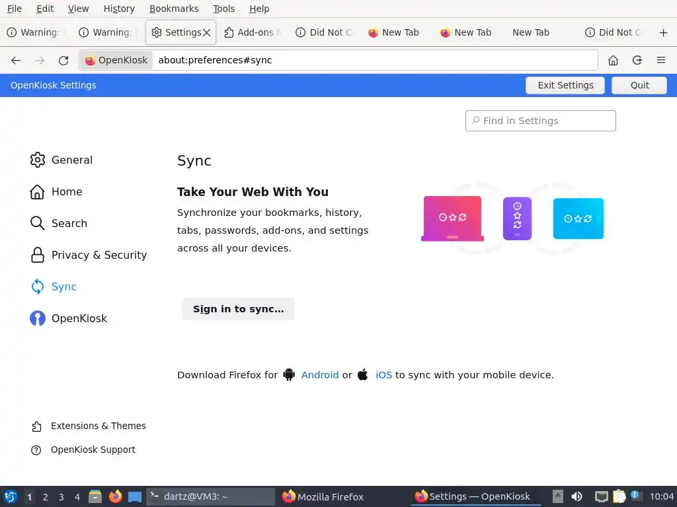Open the Edit menu
Viewport: 677px width, 507px height.
click(45, 9)
